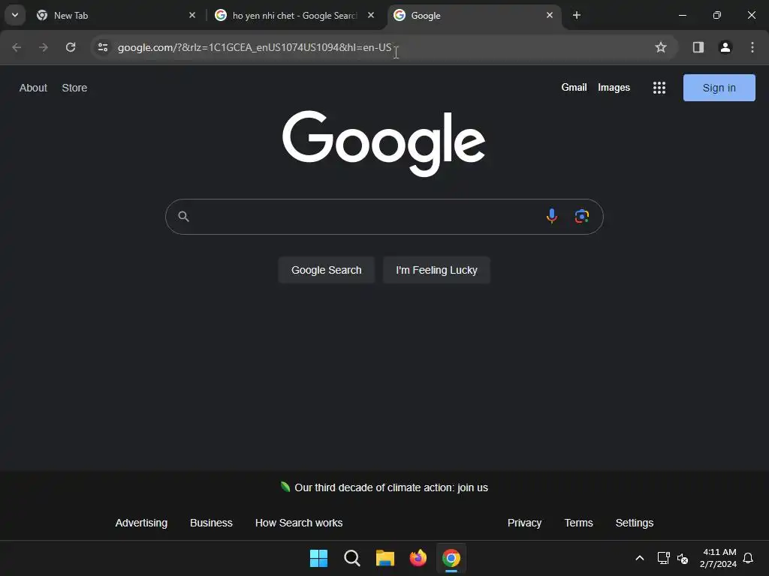Focus the Google search text field
This screenshot has width=769, height=576.
[x=366, y=217]
